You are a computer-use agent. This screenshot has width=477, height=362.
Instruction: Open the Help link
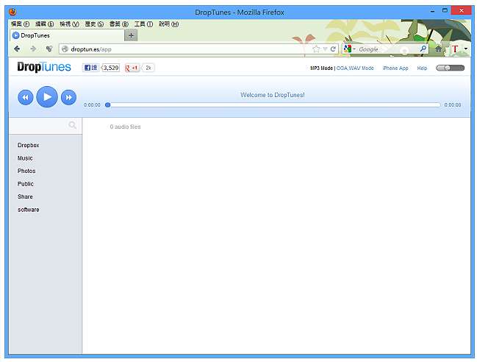pyautogui.click(x=422, y=68)
